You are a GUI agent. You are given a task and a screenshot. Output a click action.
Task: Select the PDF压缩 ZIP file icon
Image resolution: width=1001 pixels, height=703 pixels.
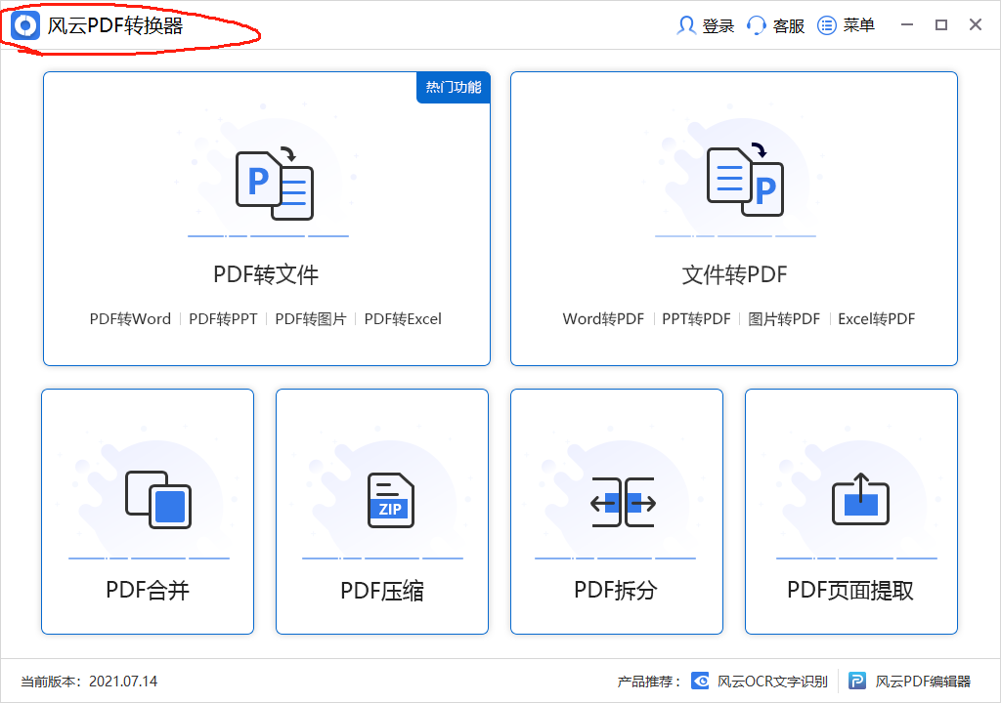click(391, 500)
